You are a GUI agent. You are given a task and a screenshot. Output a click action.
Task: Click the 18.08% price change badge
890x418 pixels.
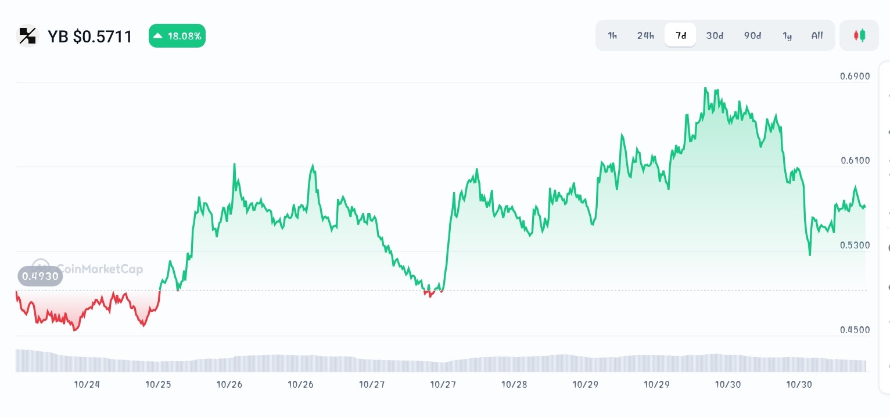(x=177, y=36)
